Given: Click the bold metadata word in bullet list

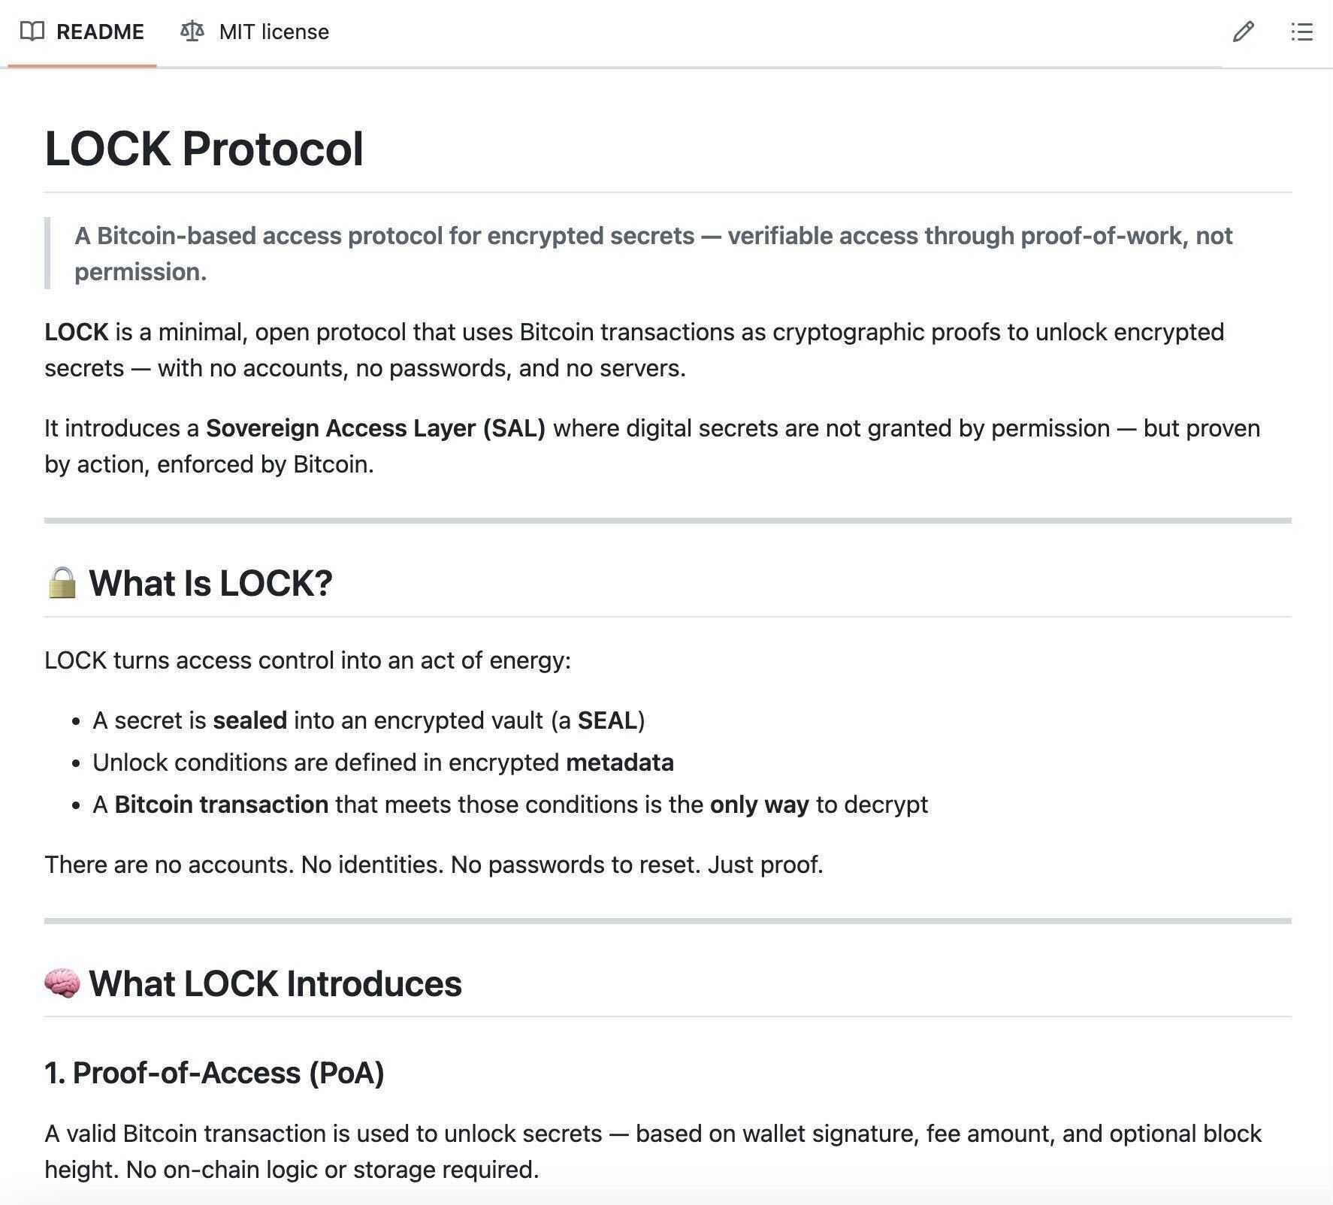Looking at the screenshot, I should [x=620, y=763].
